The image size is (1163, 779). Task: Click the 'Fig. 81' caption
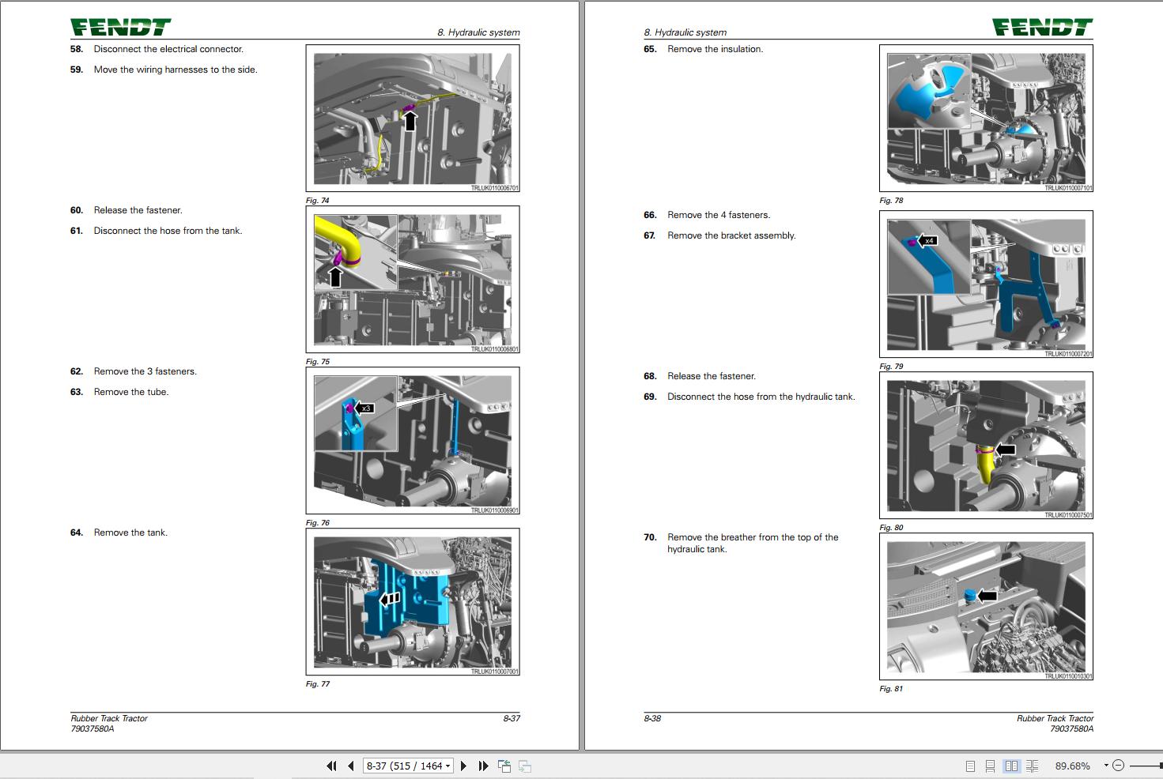click(891, 689)
